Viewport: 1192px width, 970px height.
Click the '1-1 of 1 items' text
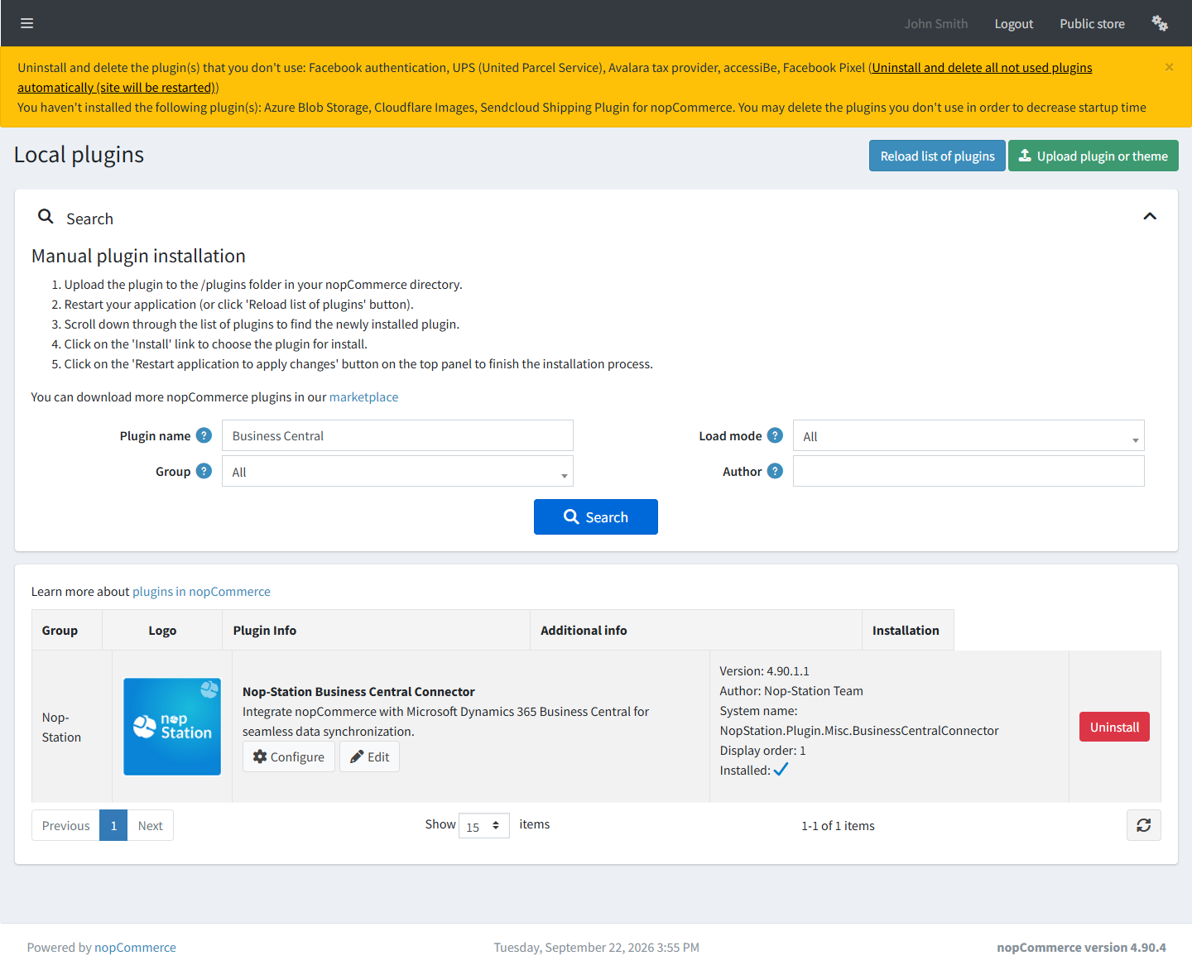[838, 826]
